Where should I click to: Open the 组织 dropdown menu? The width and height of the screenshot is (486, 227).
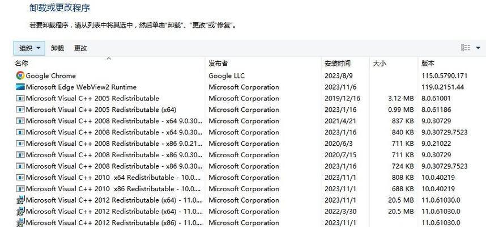click(29, 48)
